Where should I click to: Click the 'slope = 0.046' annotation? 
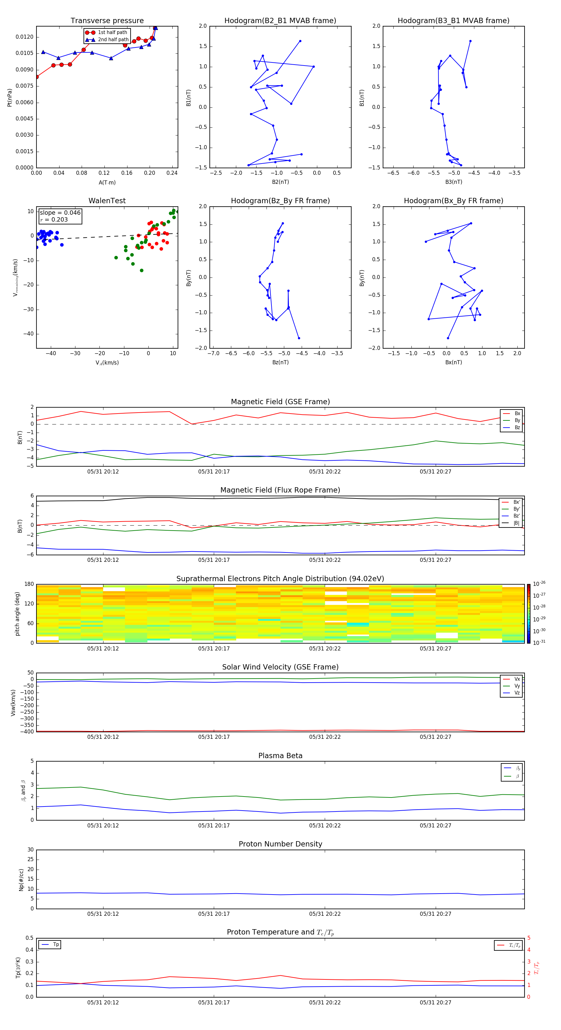60,213
